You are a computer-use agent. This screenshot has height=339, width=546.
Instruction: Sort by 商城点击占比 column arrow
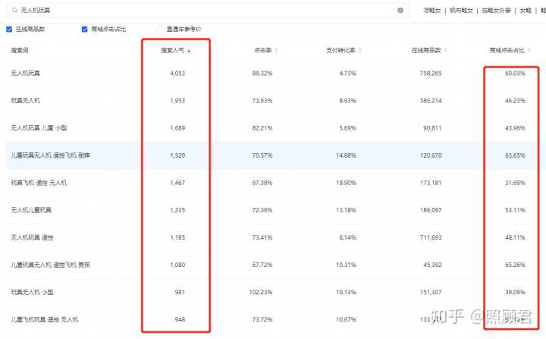[529, 51]
